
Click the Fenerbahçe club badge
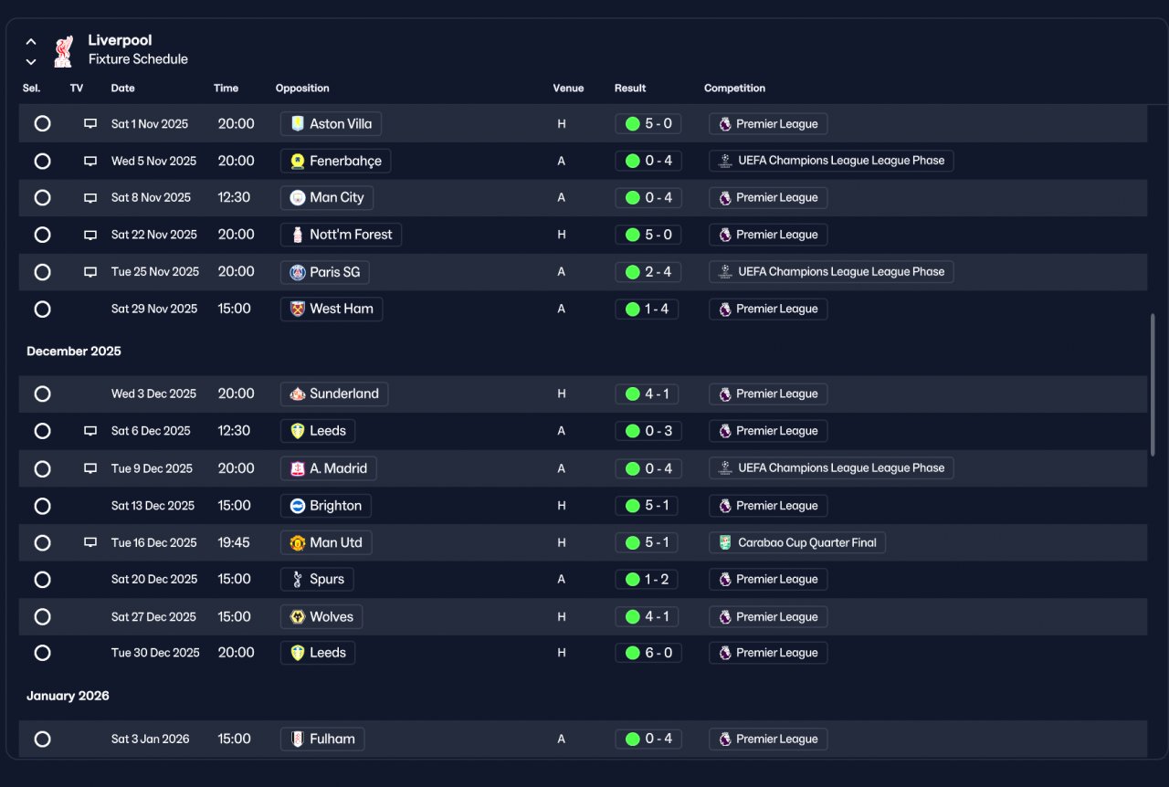(297, 161)
